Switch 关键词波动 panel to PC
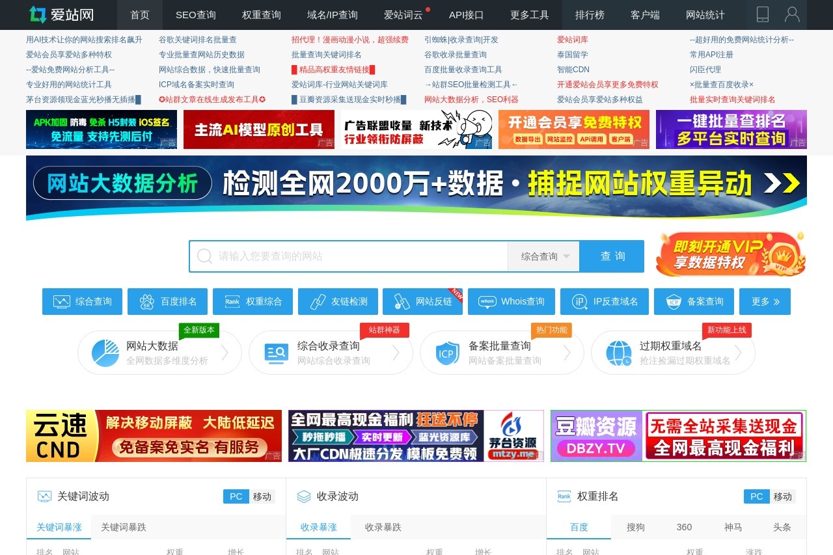833x555 pixels. pyautogui.click(x=236, y=496)
